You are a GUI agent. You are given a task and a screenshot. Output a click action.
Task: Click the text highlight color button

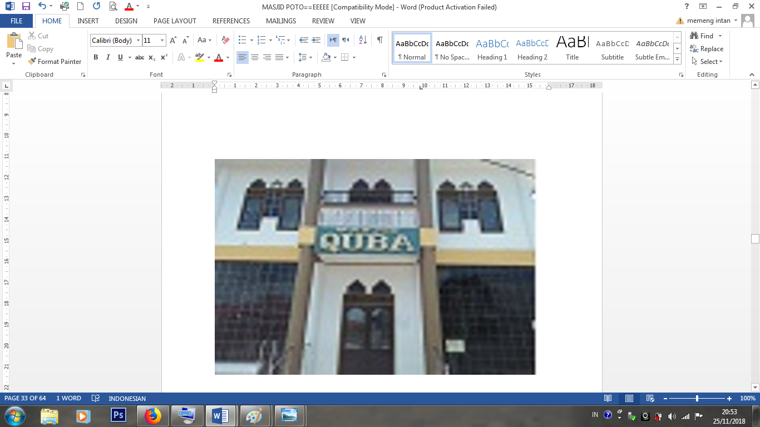pyautogui.click(x=200, y=57)
